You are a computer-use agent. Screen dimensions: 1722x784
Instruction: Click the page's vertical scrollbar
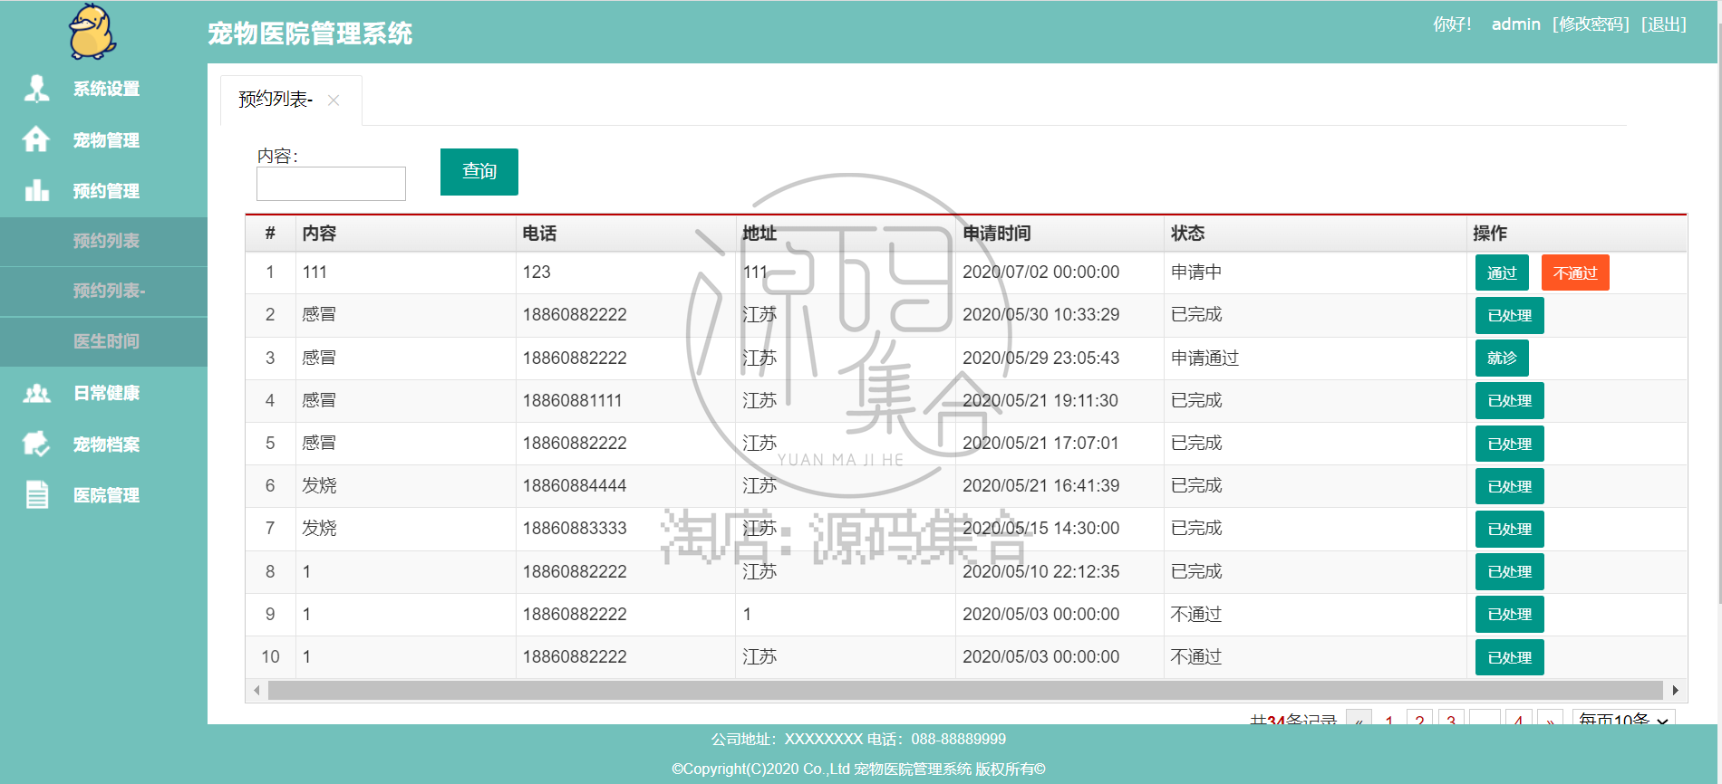point(1719,312)
